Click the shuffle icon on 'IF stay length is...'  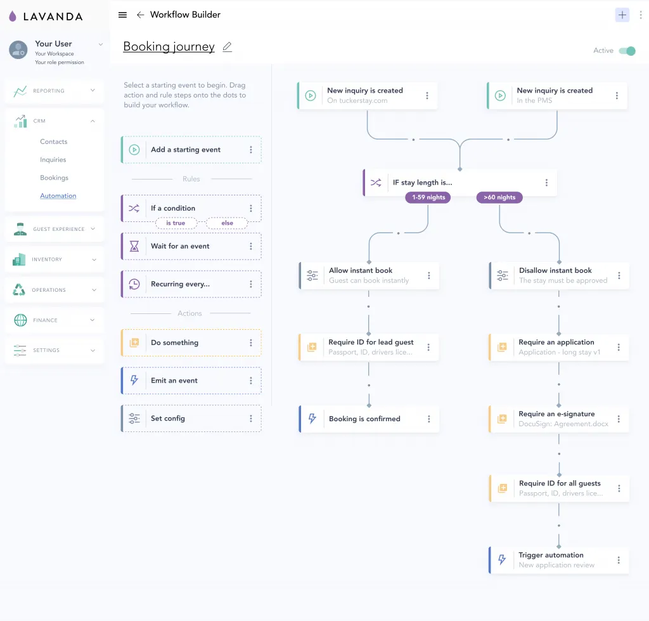[376, 183]
